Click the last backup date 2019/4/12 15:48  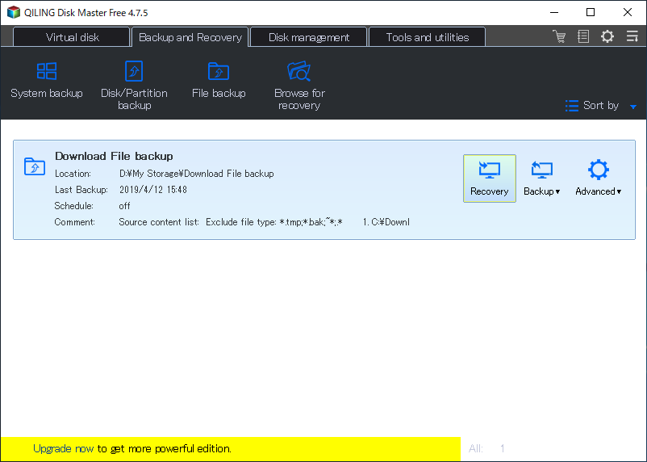pyautogui.click(x=153, y=190)
